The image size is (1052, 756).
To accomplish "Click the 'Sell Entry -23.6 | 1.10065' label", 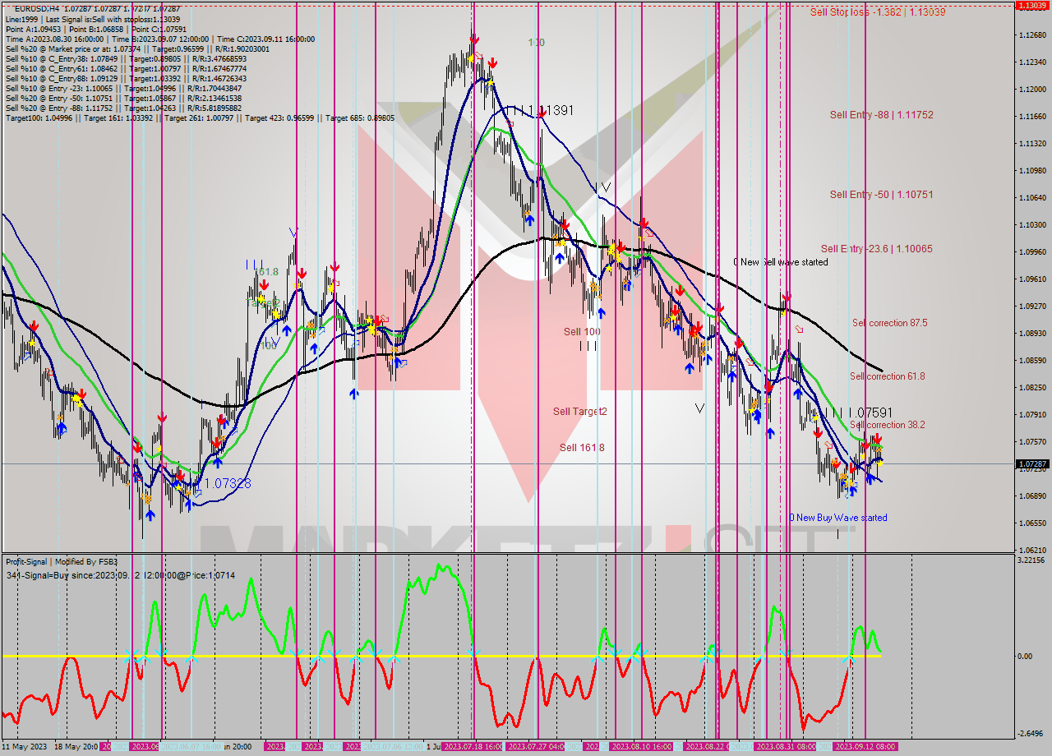I will pos(876,249).
